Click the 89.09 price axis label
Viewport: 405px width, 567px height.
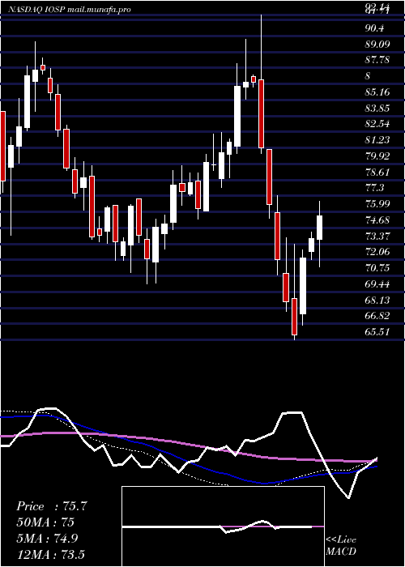point(377,44)
